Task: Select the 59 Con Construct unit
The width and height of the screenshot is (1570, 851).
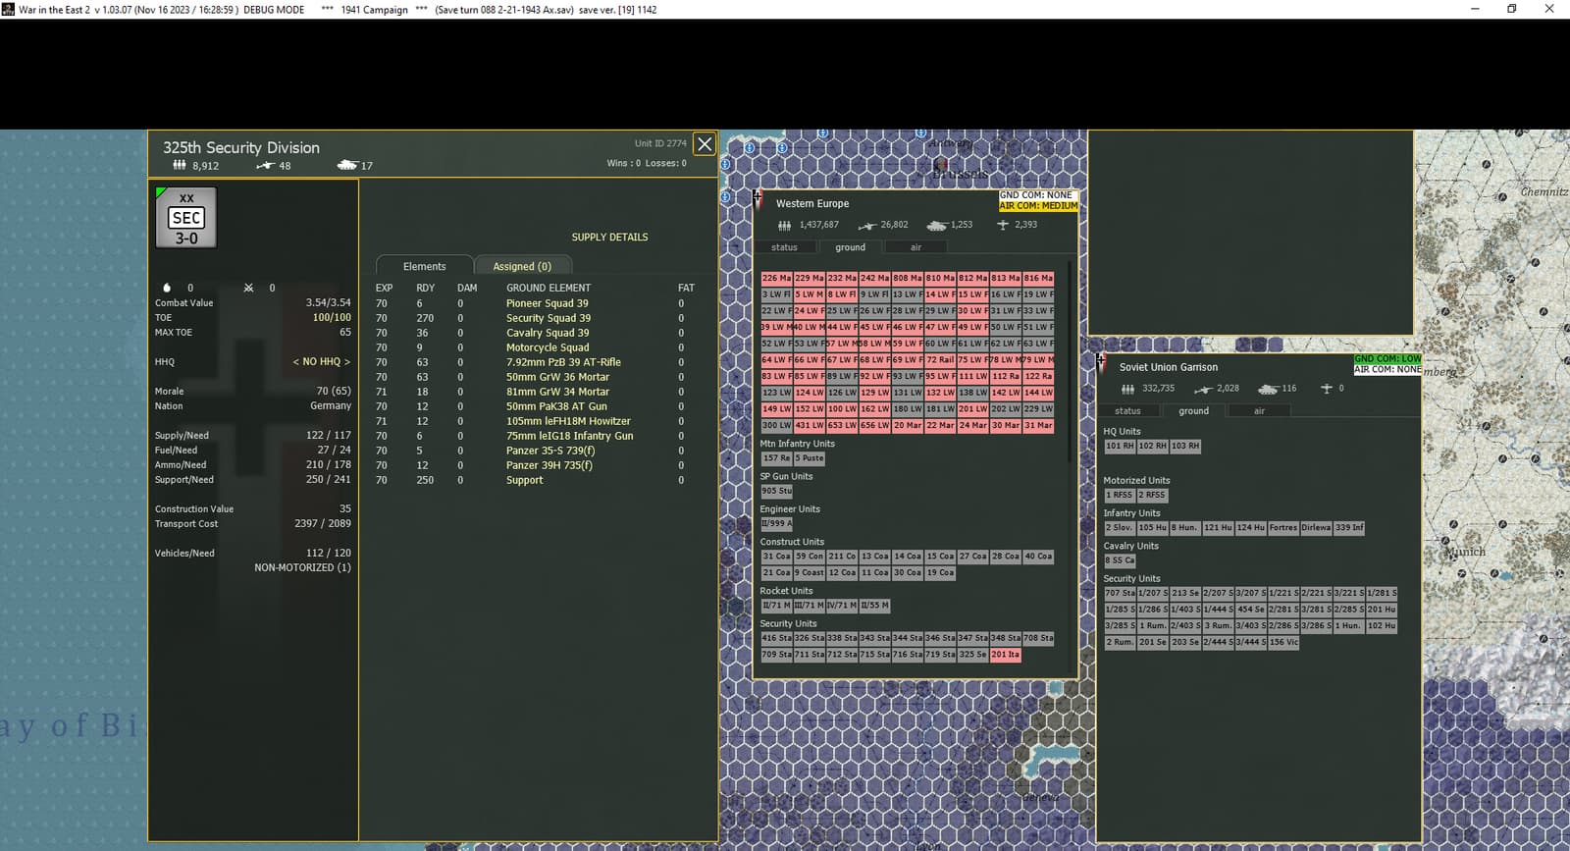Action: 810,557
